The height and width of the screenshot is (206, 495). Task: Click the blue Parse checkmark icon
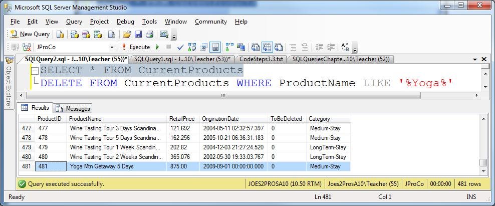click(x=180, y=47)
